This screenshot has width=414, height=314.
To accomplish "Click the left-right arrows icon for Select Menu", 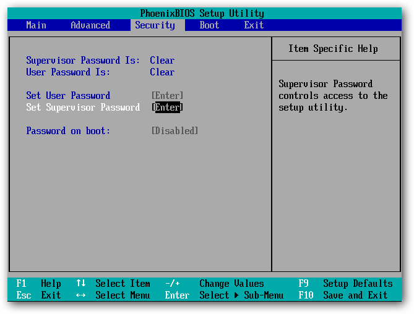I will pyautogui.click(x=80, y=295).
